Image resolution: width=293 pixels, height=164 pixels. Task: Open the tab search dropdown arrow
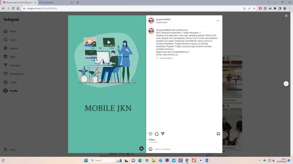[x=268, y=2]
